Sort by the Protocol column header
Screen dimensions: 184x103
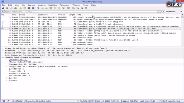[x=61, y=15]
